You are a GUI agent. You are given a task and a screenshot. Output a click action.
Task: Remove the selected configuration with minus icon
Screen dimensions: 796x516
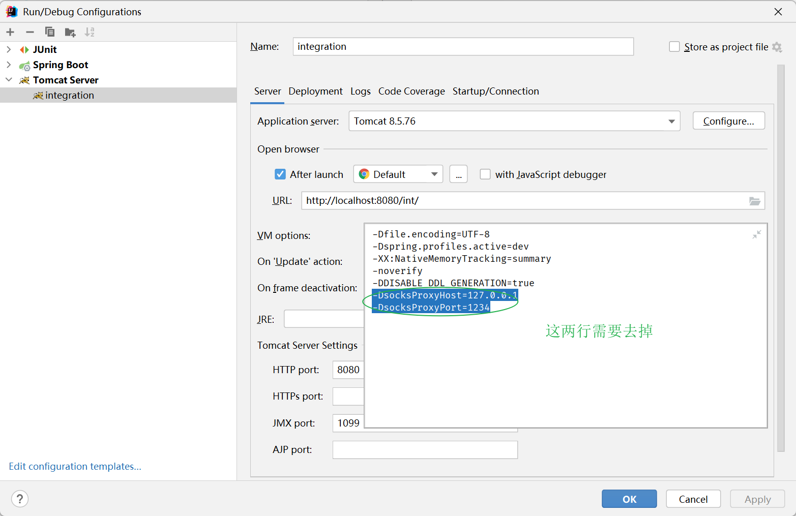coord(30,32)
